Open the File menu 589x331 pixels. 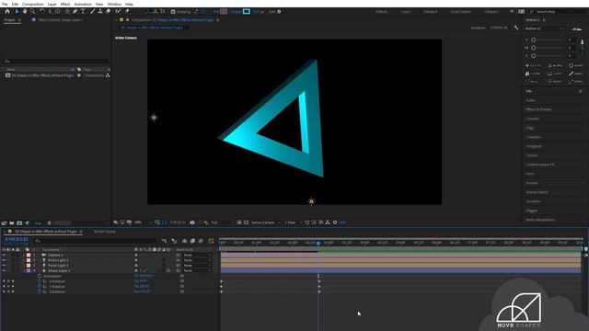click(5, 4)
